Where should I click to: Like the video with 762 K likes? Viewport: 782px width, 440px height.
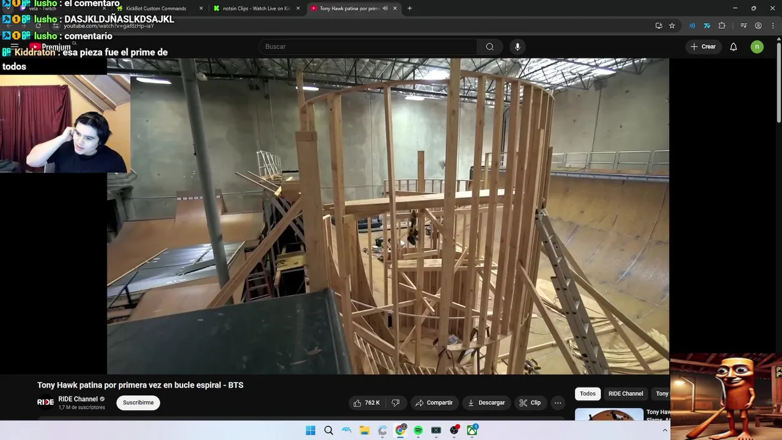(x=366, y=403)
